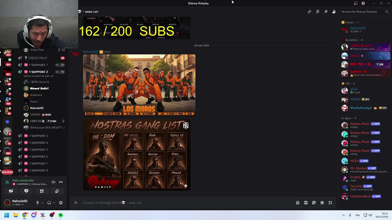
Task: Open the sticker picker
Action: [314, 203]
